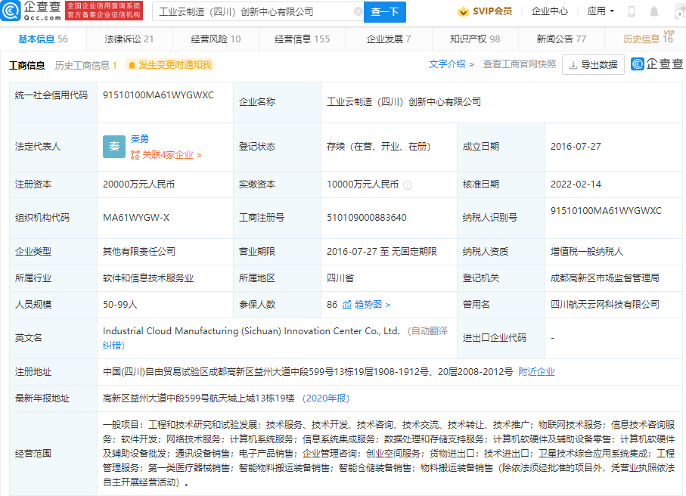This screenshot has height=496, width=686.
Task: Select the registered address text in 注册地址
Action: pyautogui.click(x=308, y=372)
